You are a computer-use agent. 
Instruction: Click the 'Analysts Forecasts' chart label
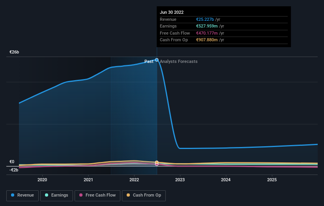[179, 61]
